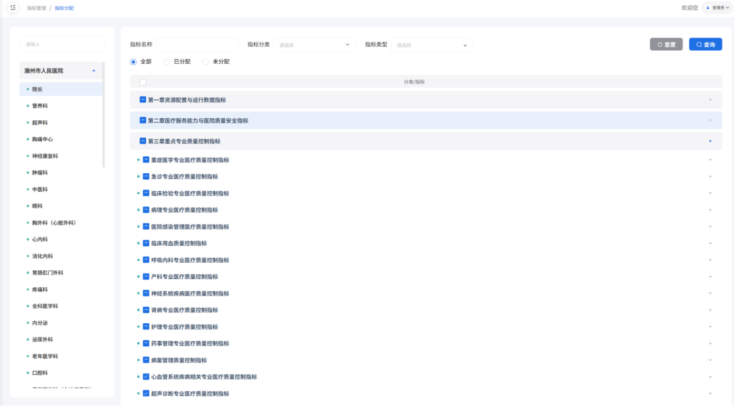Collapse the 潮州市人民医院 tree node
This screenshot has height=406, width=734.
(x=94, y=71)
